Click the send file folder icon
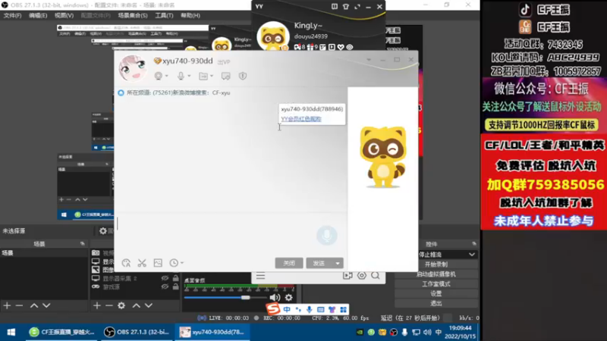Image resolution: width=607 pixels, height=341 pixels. click(x=203, y=76)
